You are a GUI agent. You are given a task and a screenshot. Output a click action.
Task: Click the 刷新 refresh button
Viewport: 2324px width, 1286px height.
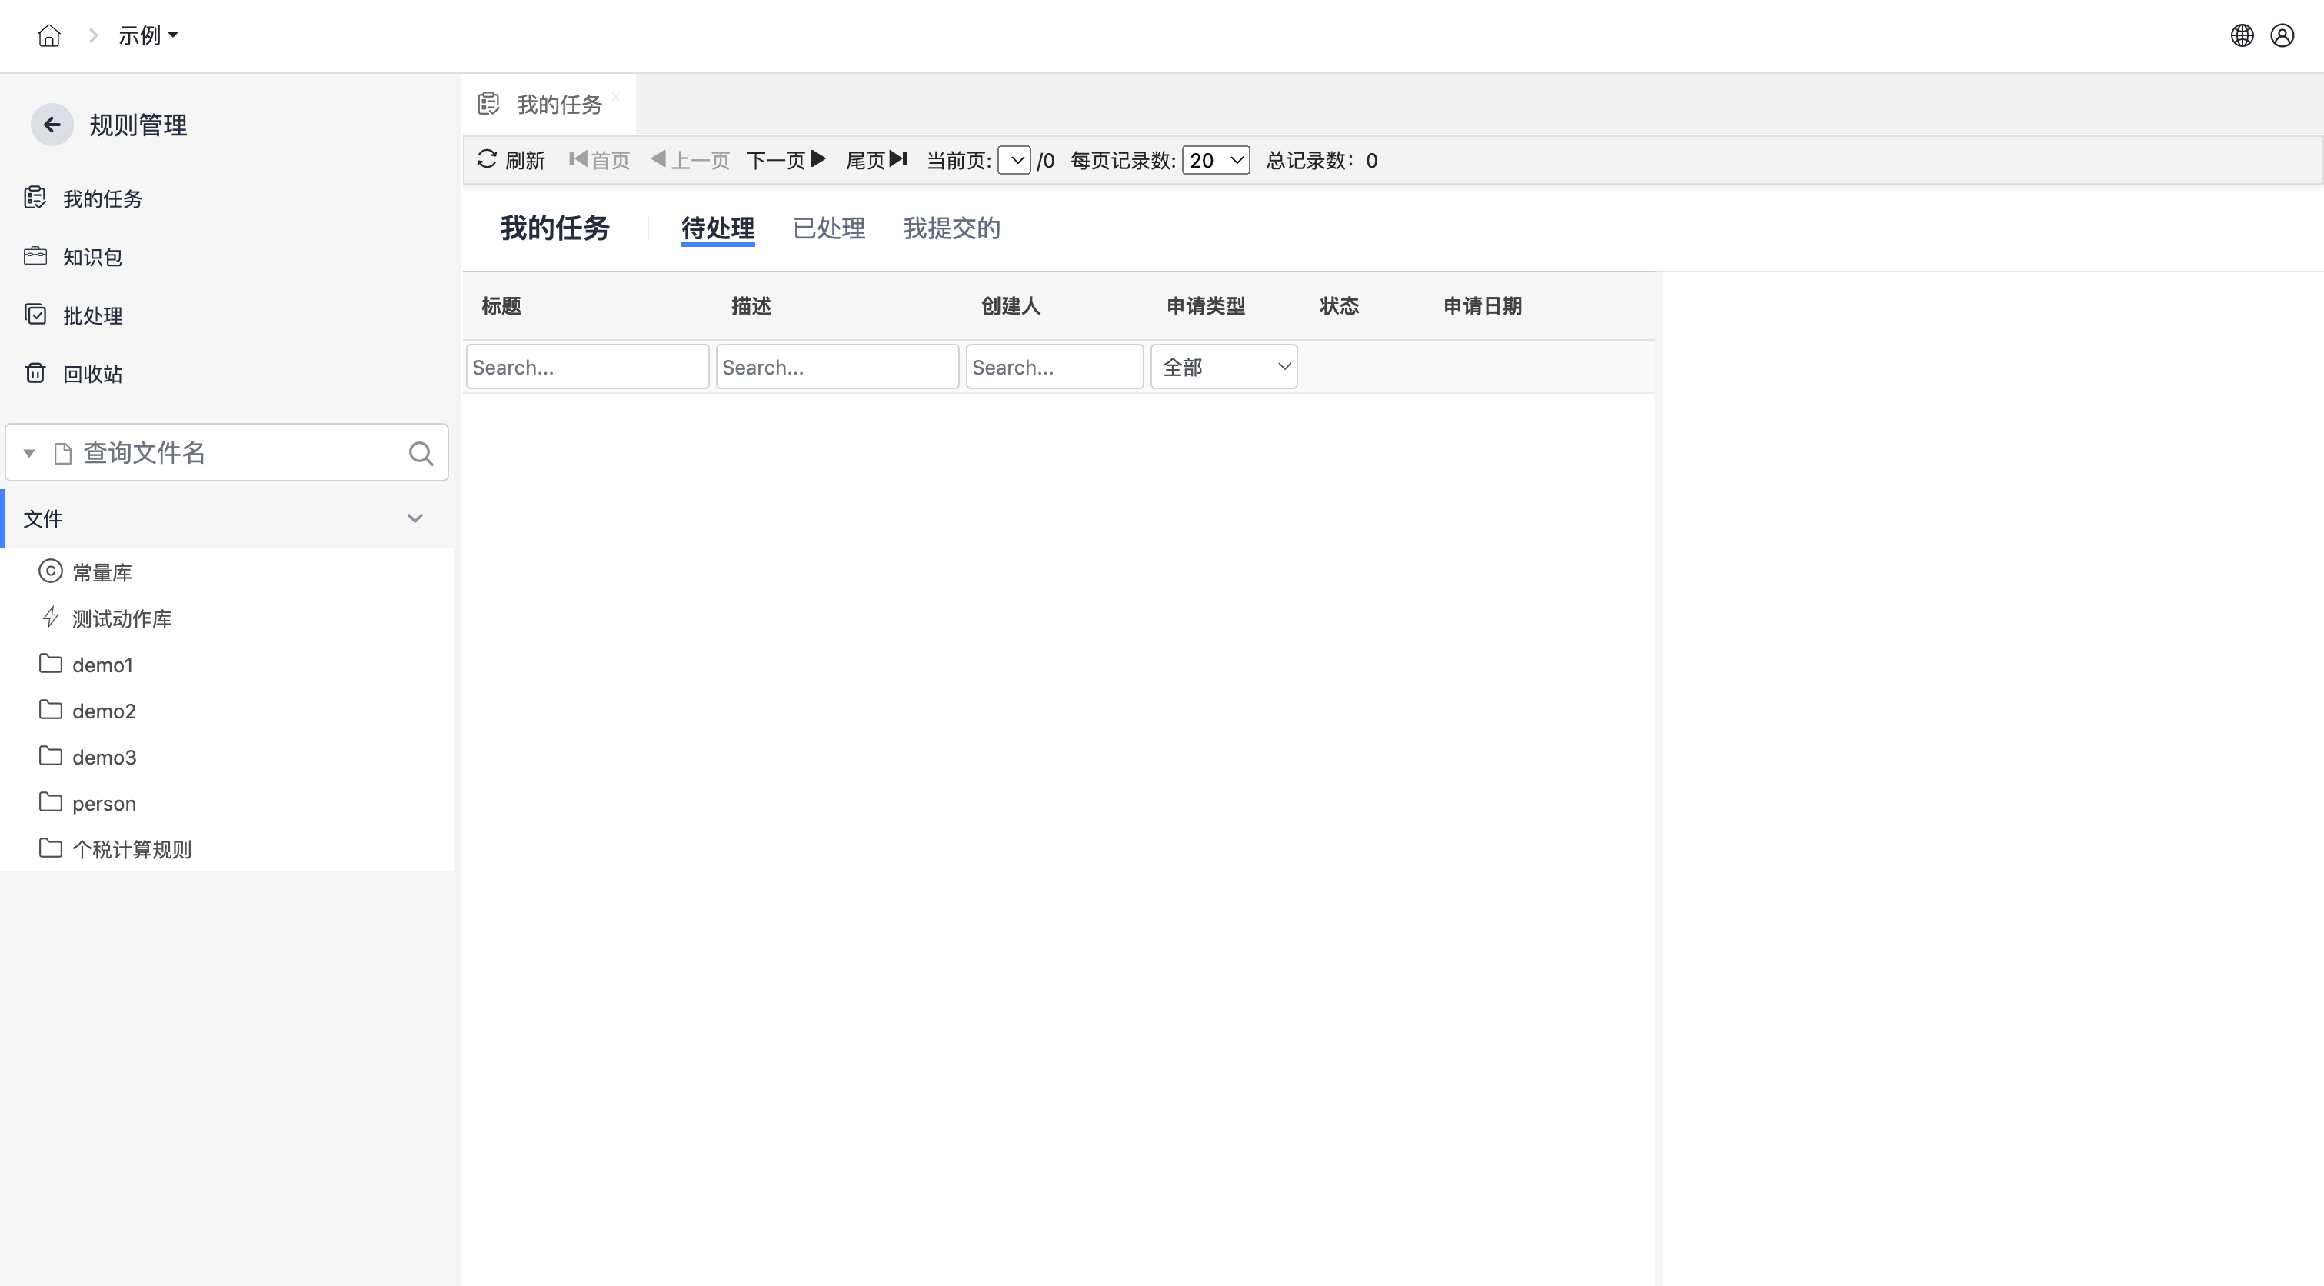pyautogui.click(x=510, y=160)
